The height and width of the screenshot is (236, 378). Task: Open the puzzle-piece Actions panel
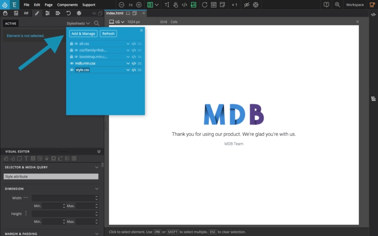(x=58, y=13)
